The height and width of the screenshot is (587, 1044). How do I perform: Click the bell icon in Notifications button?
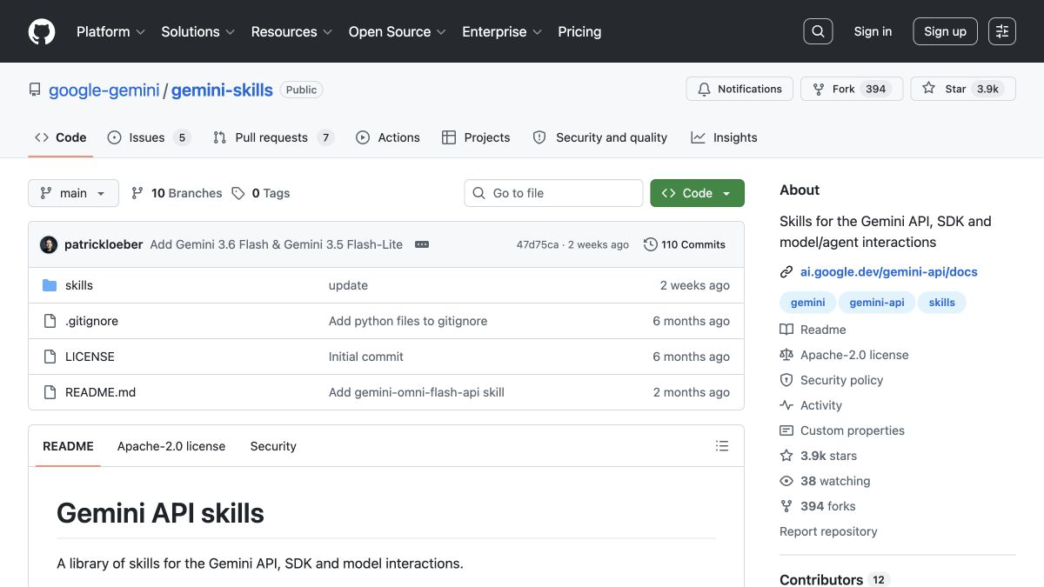pyautogui.click(x=704, y=89)
